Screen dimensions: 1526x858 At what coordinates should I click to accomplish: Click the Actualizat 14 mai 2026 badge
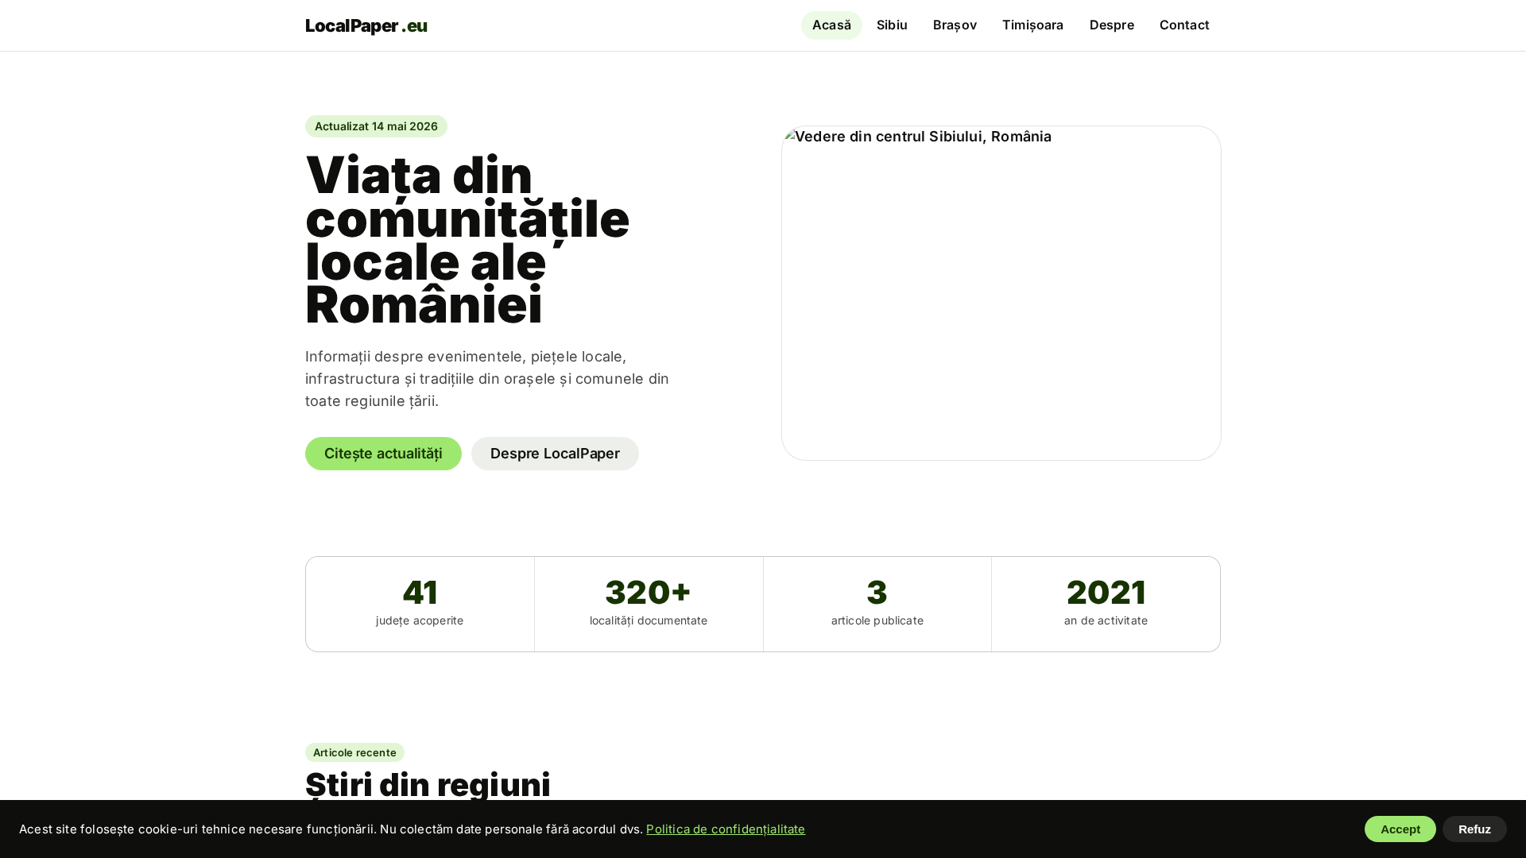coord(376,126)
